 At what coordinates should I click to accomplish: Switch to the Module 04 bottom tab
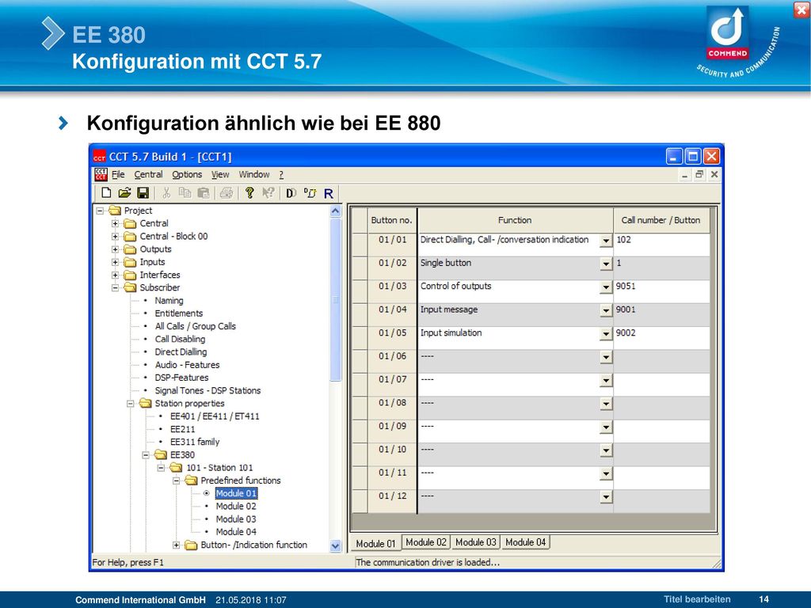[x=526, y=542]
